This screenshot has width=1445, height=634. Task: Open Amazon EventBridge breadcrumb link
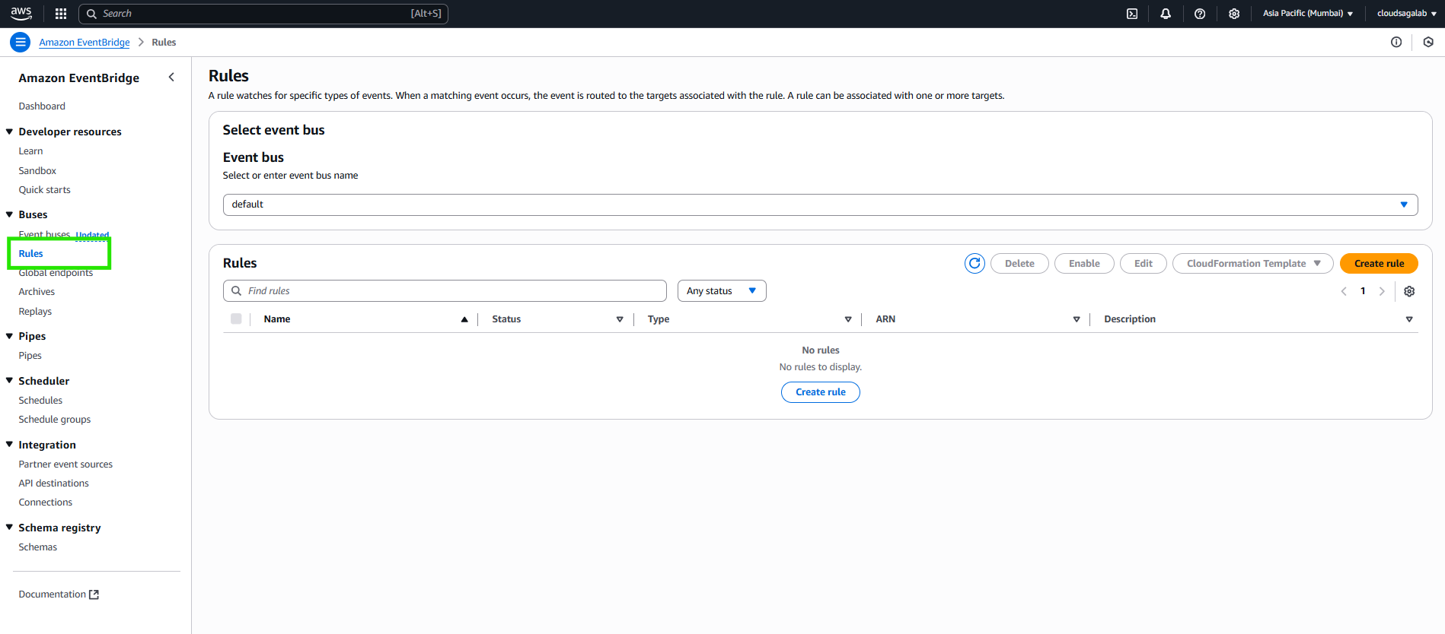(85, 42)
